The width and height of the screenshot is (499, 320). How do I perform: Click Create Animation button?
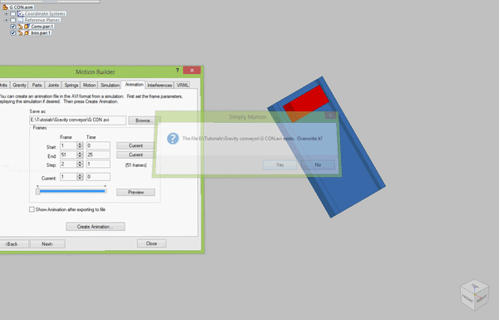[95, 226]
